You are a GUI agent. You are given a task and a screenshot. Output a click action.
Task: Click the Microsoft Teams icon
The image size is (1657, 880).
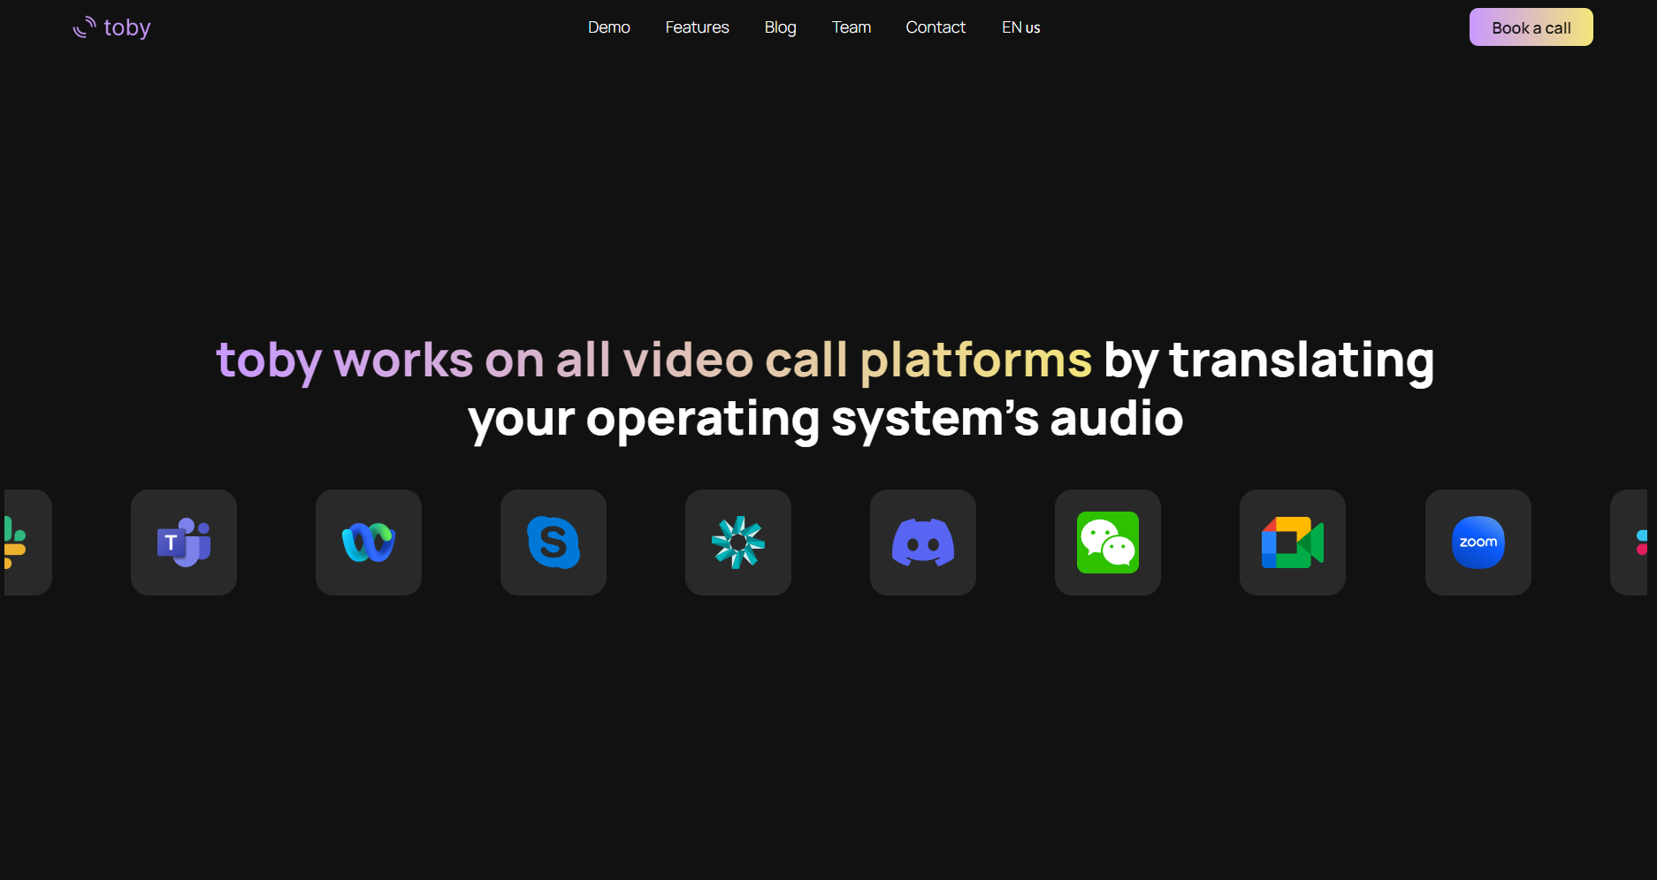tap(184, 542)
